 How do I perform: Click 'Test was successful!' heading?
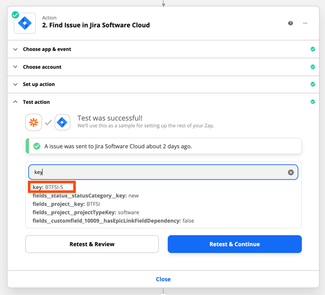pyautogui.click(x=110, y=118)
